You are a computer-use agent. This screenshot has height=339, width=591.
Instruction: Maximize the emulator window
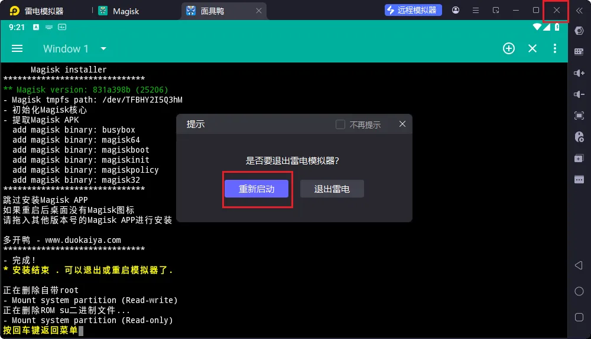535,10
